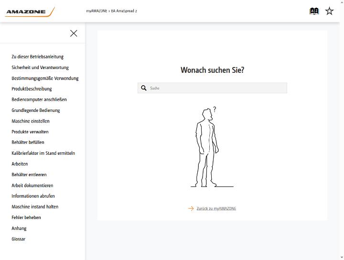
Task: Open Informationen abrufen section
Action: tap(33, 196)
